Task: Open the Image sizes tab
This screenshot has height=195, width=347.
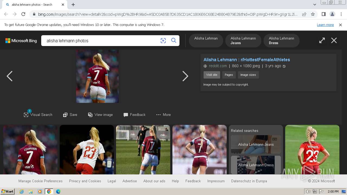Action: point(248,75)
